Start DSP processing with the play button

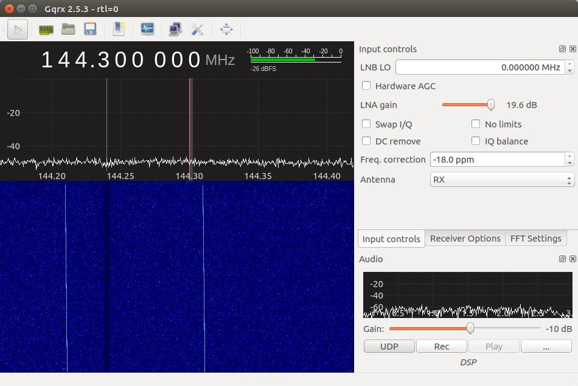18,29
